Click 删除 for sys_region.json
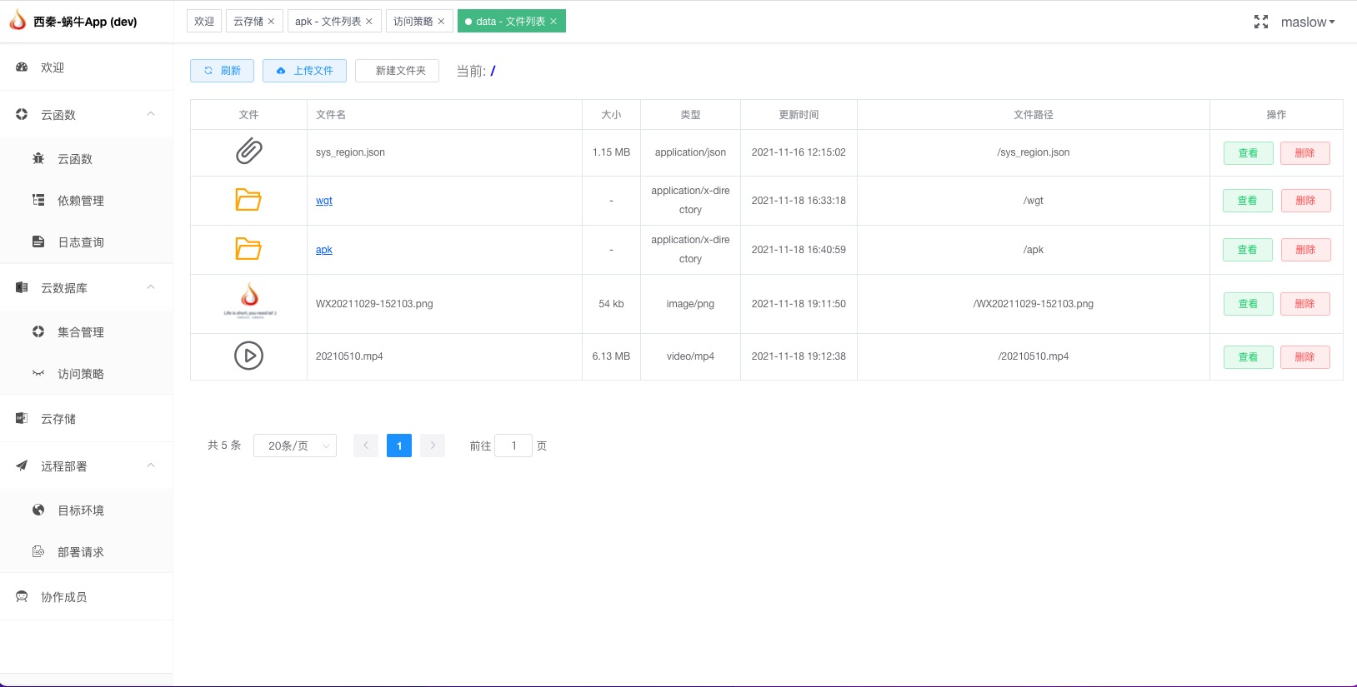This screenshot has height=687, width=1357. (1304, 153)
